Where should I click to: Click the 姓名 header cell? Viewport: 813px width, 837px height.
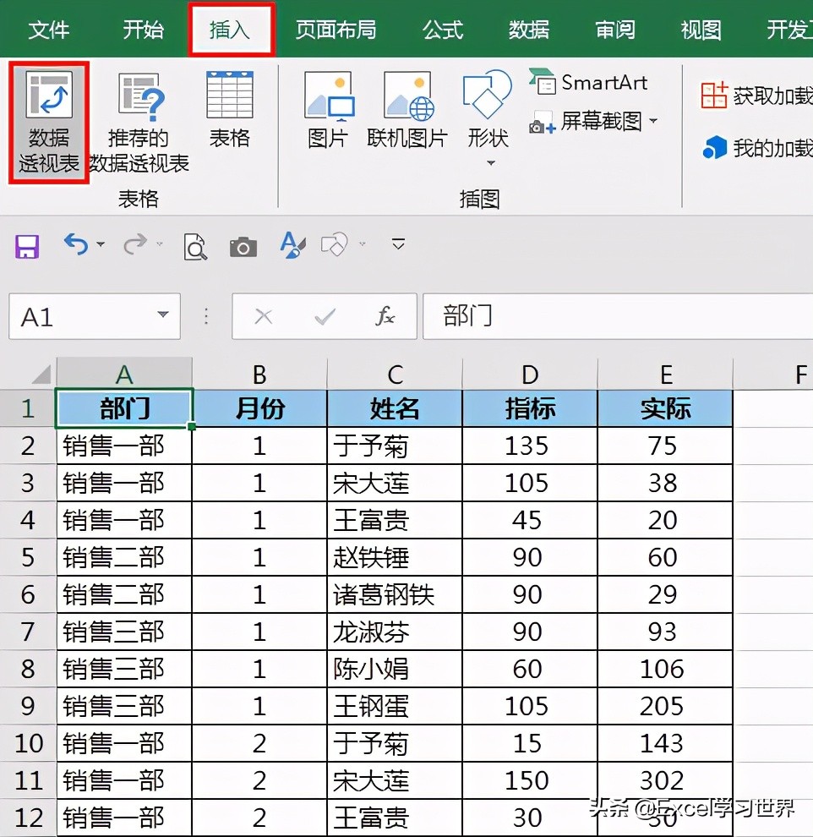coord(395,408)
